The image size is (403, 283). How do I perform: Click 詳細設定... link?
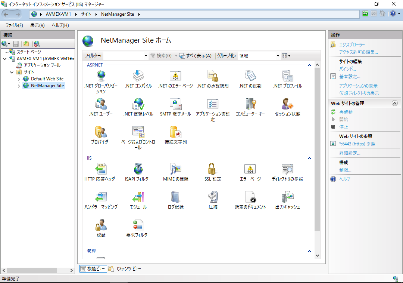click(x=350, y=153)
